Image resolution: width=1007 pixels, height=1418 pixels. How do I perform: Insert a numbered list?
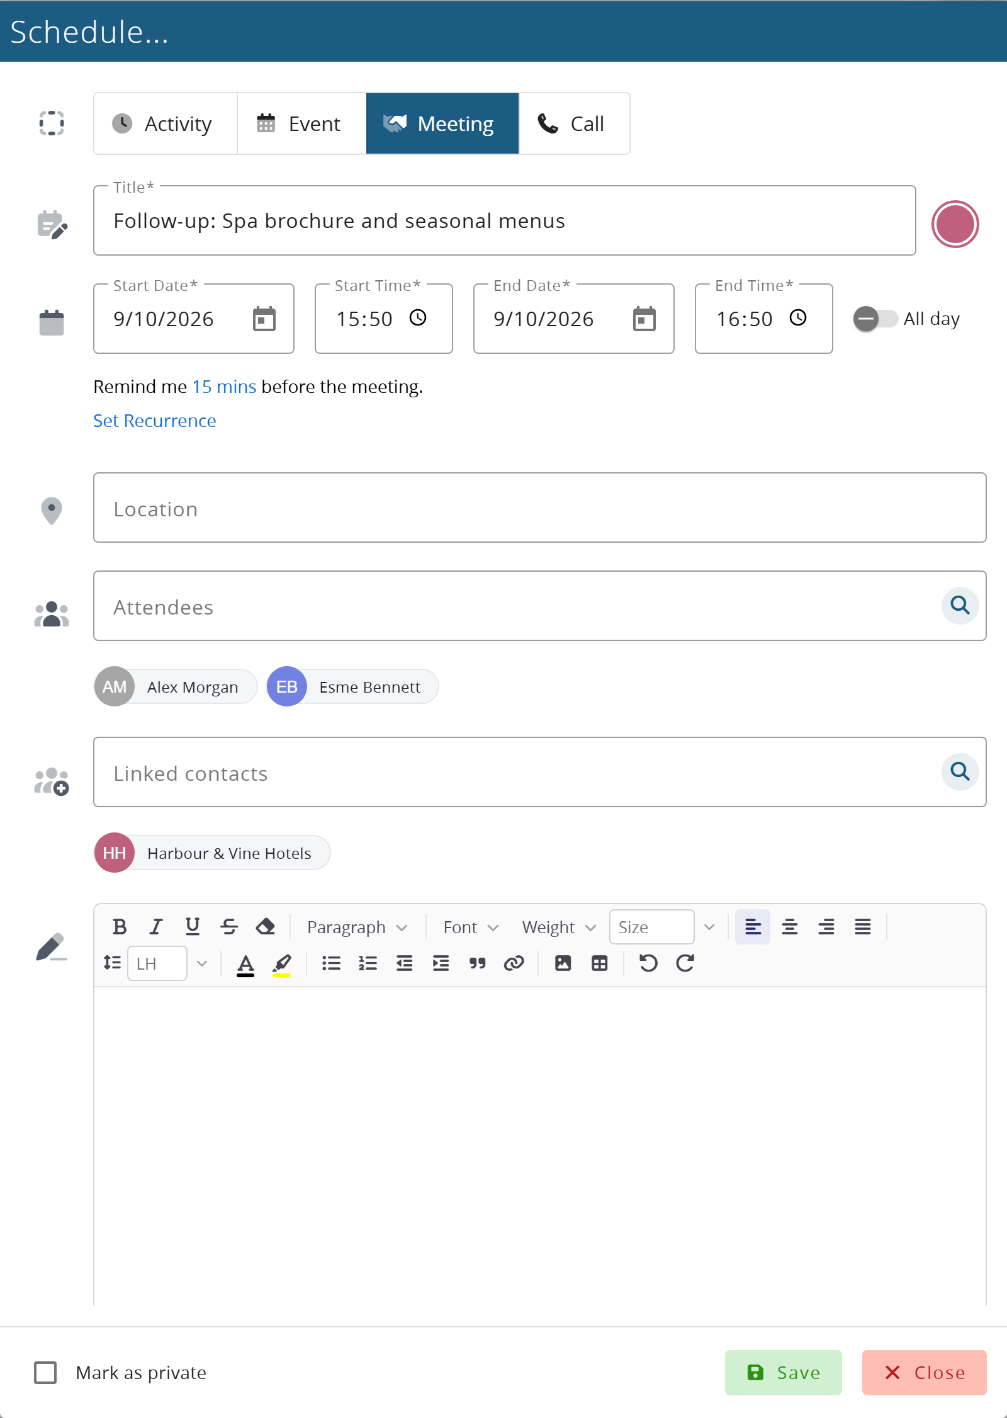(x=368, y=963)
